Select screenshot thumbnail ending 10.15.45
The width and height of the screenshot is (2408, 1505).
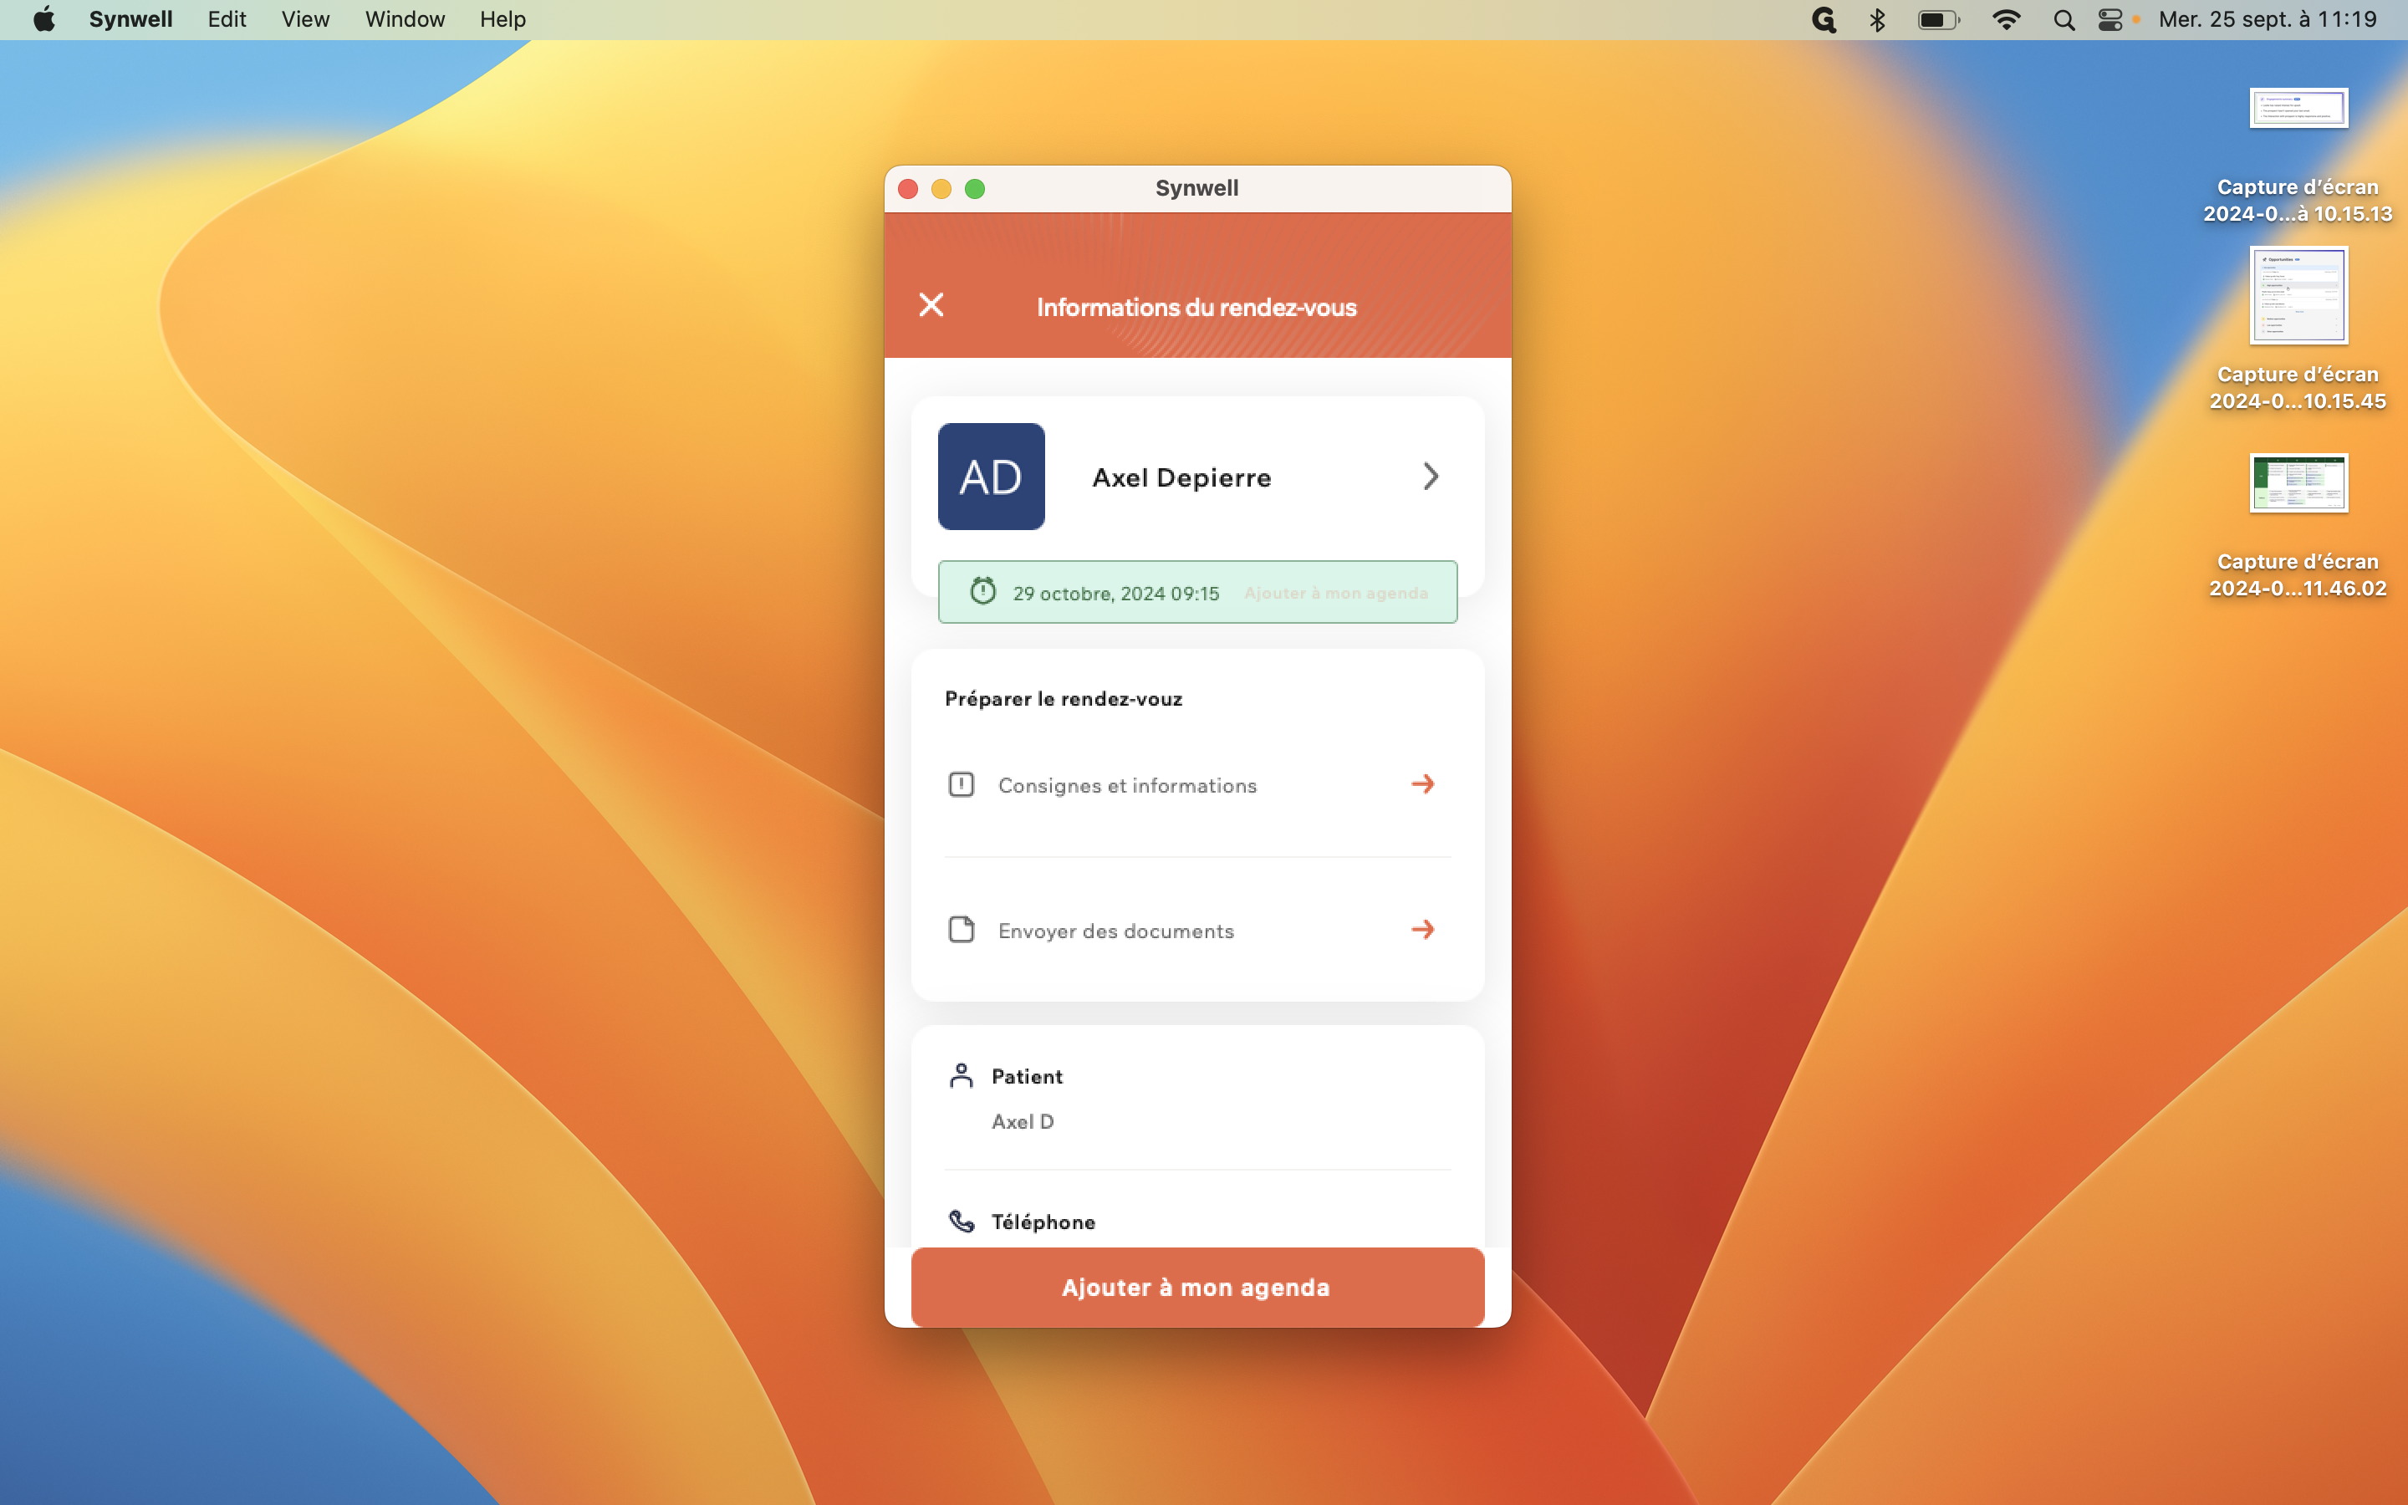[x=2298, y=296]
